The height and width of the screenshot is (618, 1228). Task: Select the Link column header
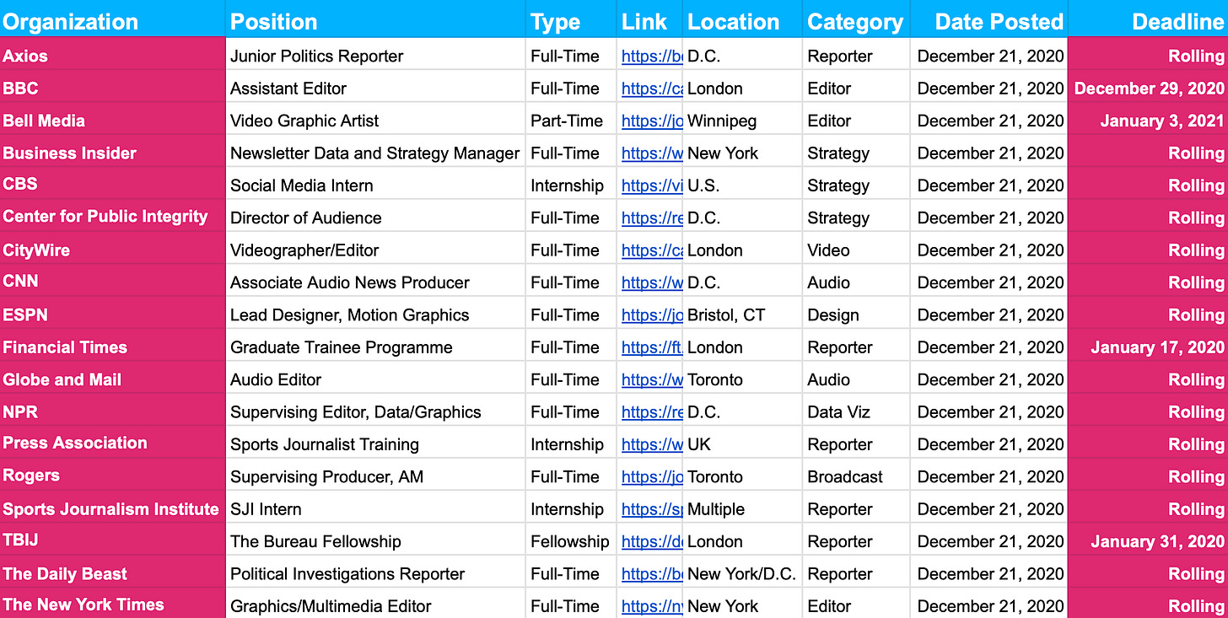649,19
